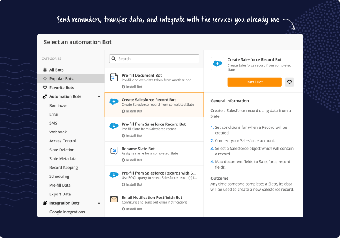Select the Rename Slate Bot title
The image size is (340, 238).
click(x=138, y=149)
